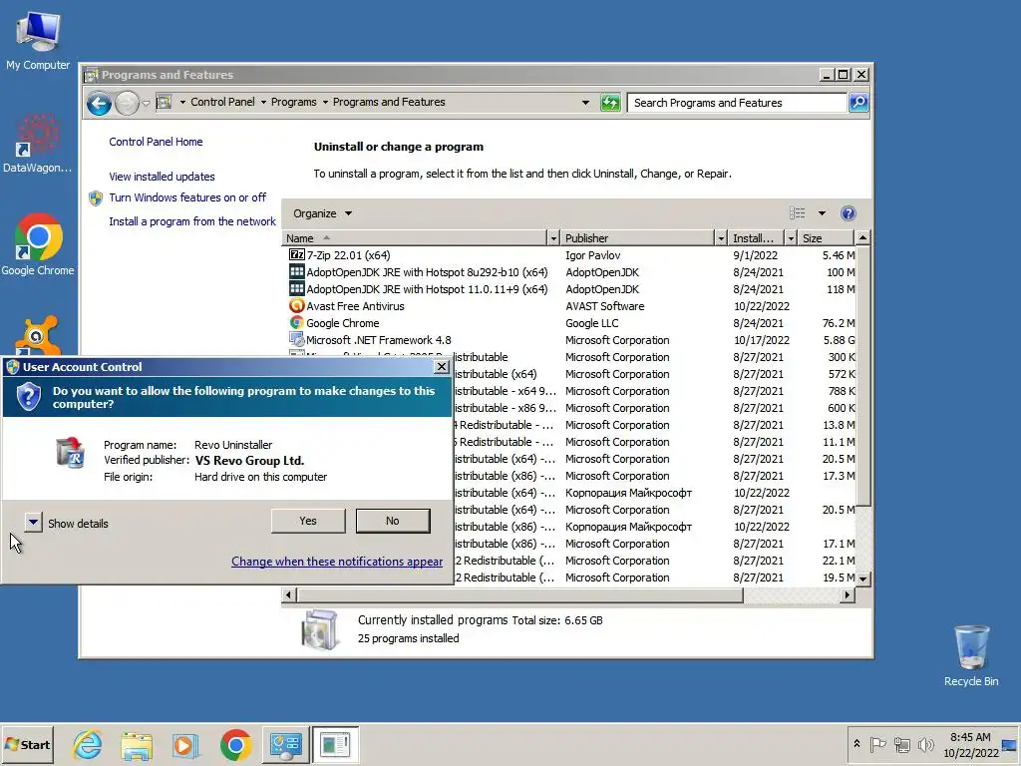Launch Windows Media Player from taskbar
Screen dimensions: 1021x766
point(185,744)
